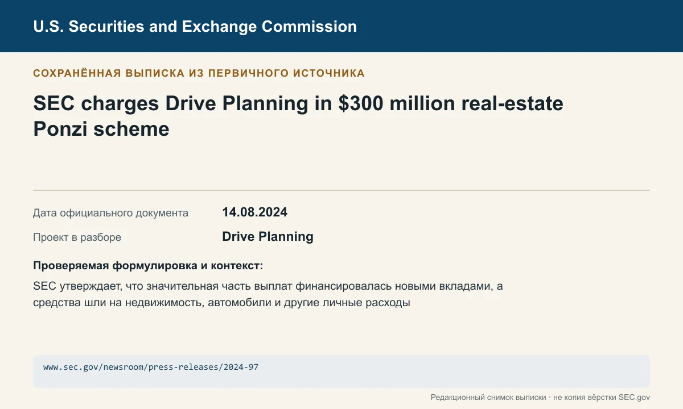Viewport: 683px width, 409px height.
Task: Select the date value 14.08.2024
Action: tap(254, 212)
